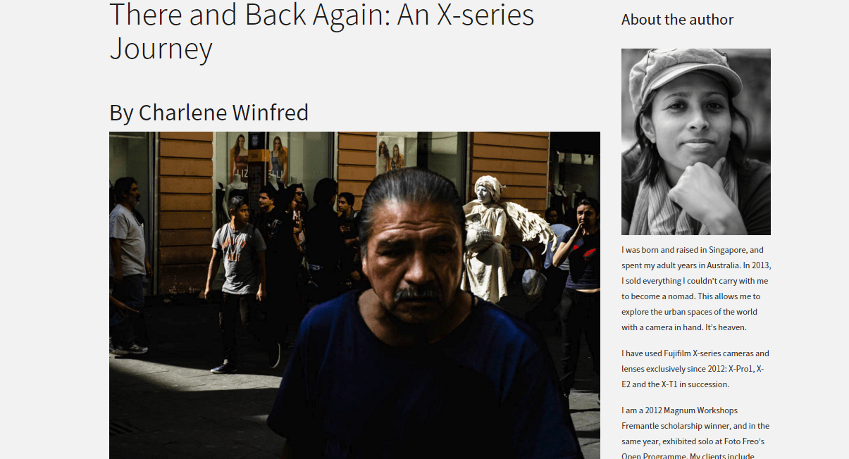Click the paragraph about Fujifilm X-series cameras
This screenshot has height=459, width=849.
[x=695, y=369]
